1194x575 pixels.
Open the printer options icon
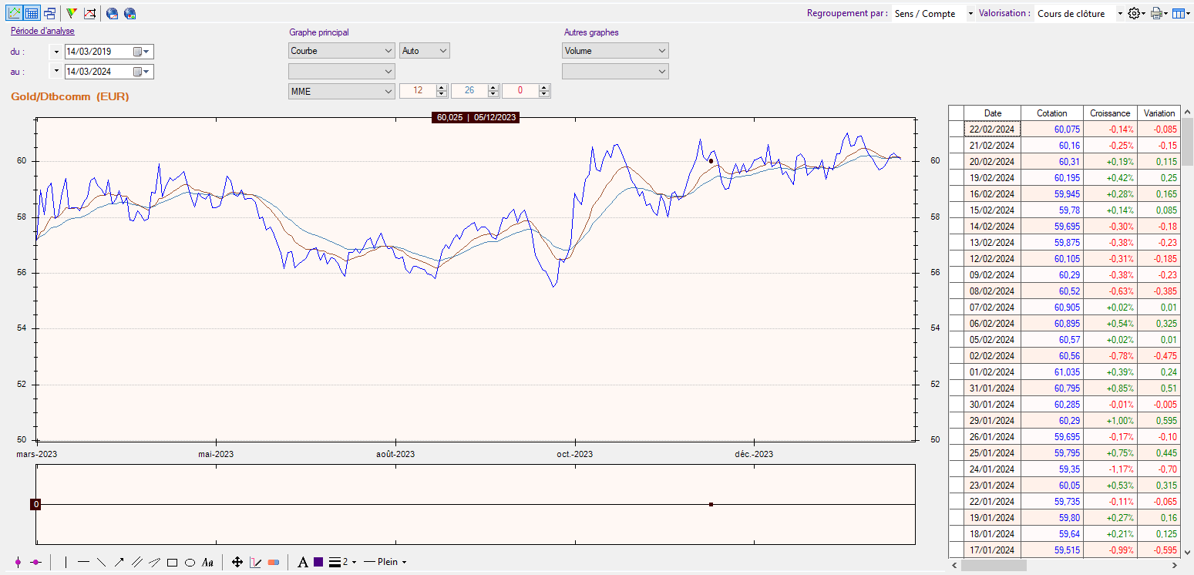coord(1155,13)
